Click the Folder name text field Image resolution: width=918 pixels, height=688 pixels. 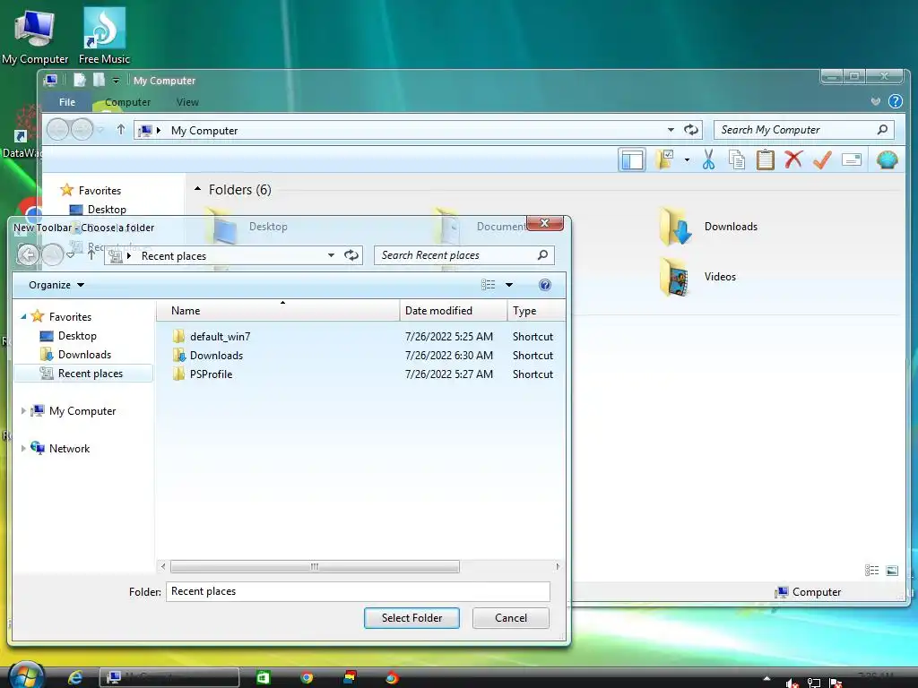358,591
